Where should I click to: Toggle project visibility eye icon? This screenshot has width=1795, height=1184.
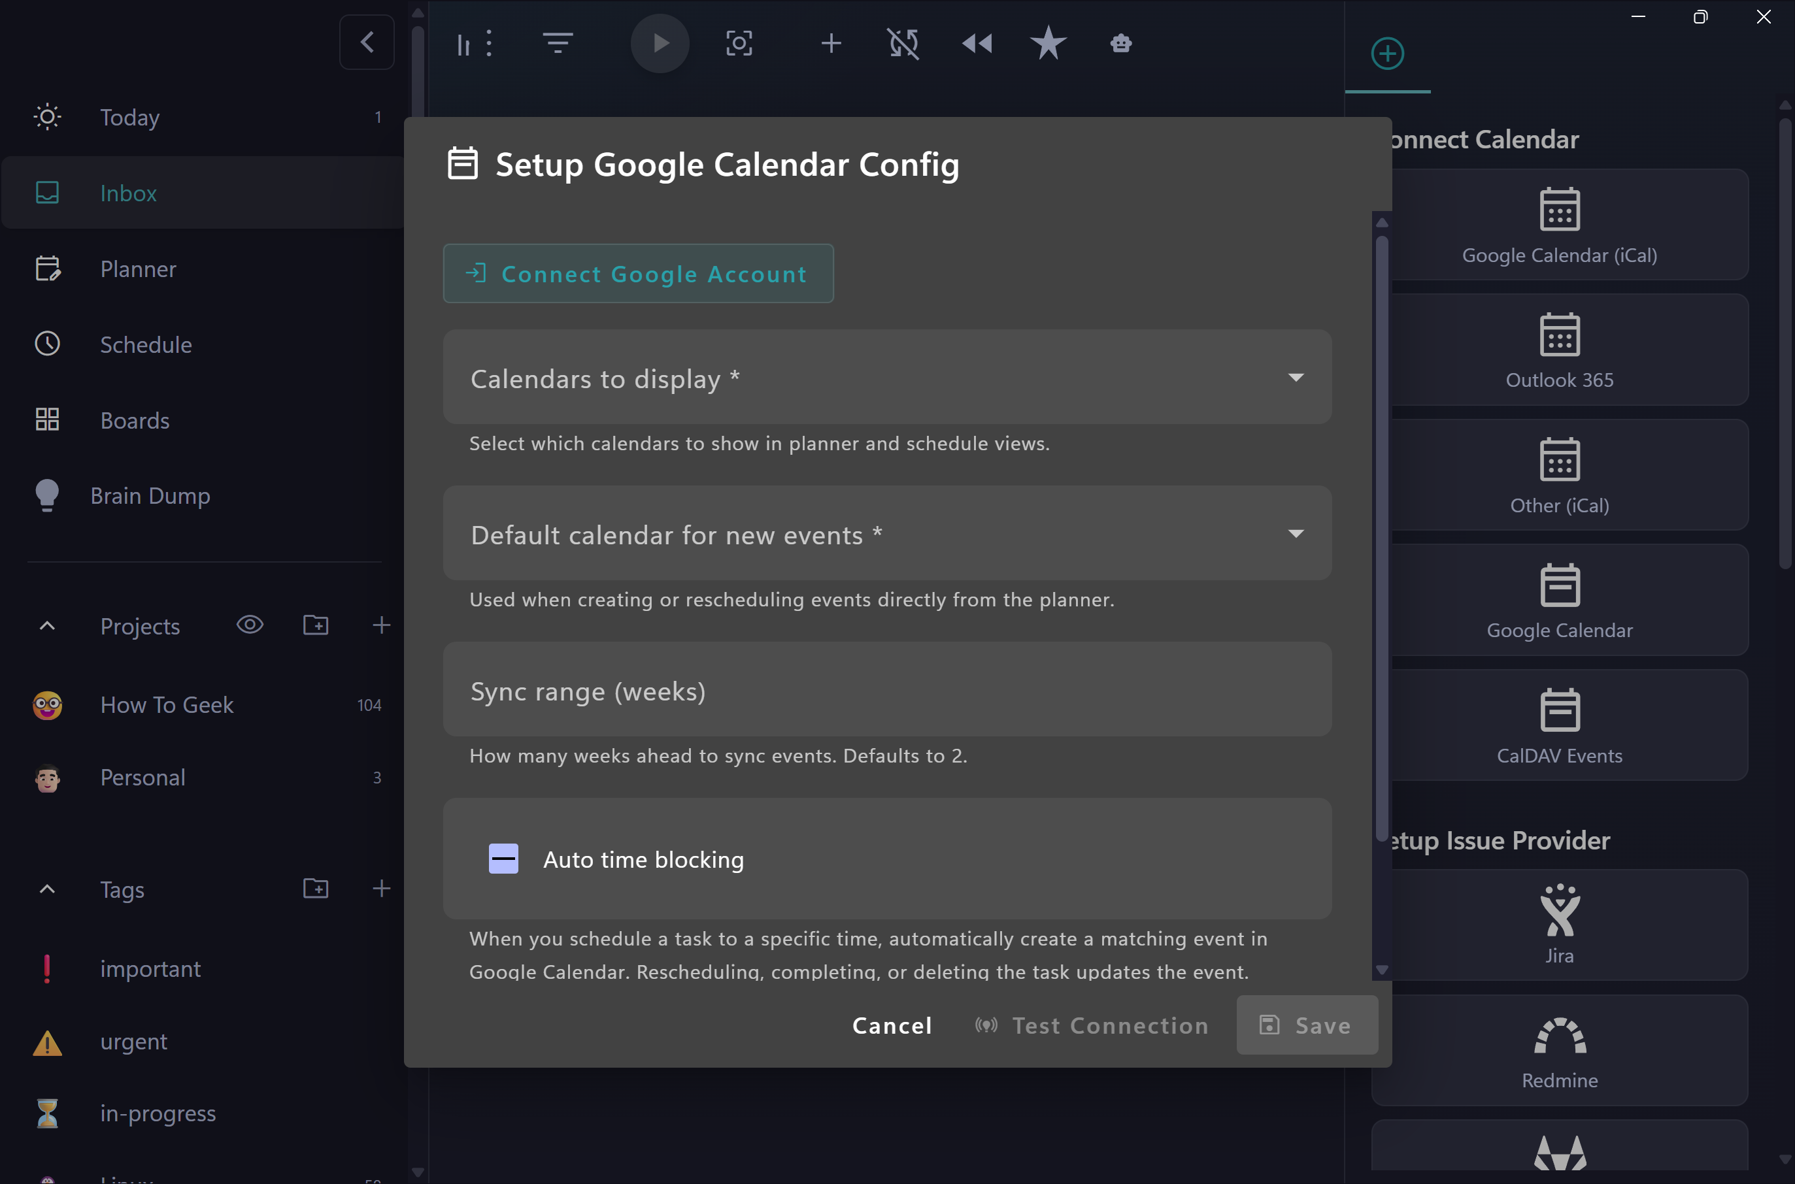point(250,625)
